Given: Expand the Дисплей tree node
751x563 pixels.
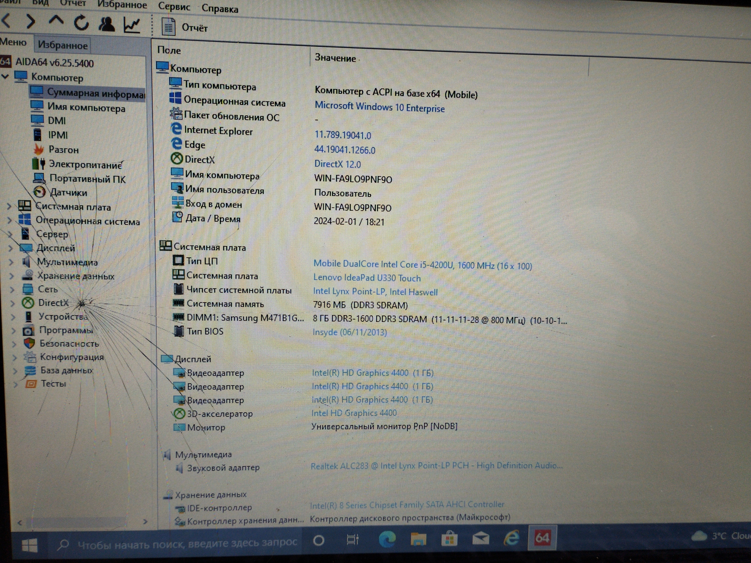Looking at the screenshot, I should point(11,248).
